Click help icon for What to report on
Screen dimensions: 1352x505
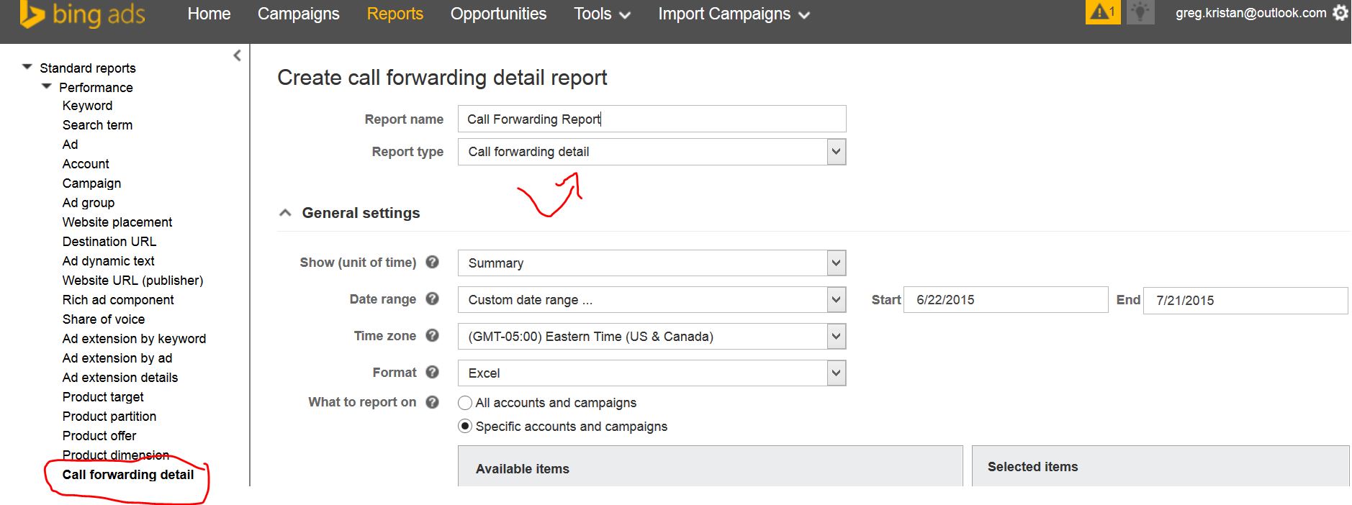point(432,402)
